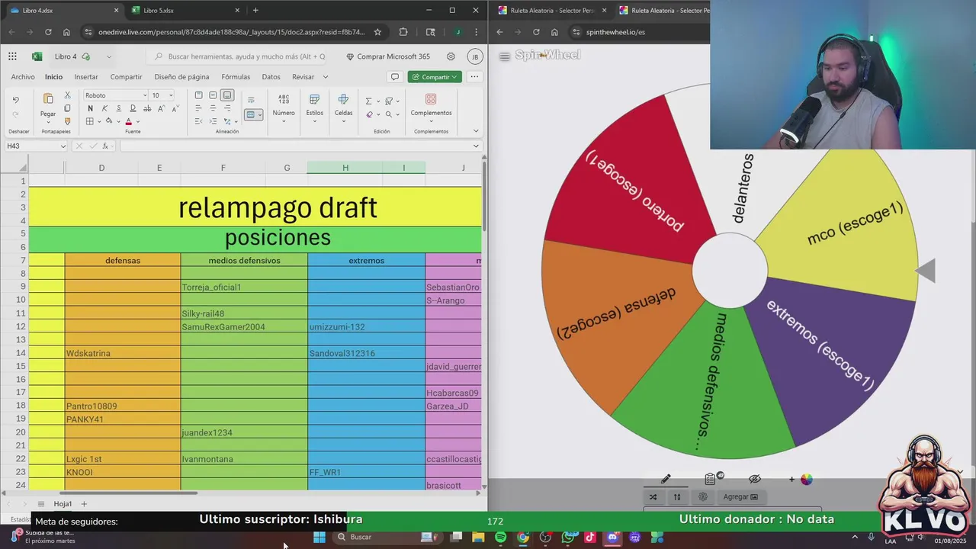Screen dimensions: 976x549
Task: Click the red Font color A icon
Action: click(x=128, y=121)
